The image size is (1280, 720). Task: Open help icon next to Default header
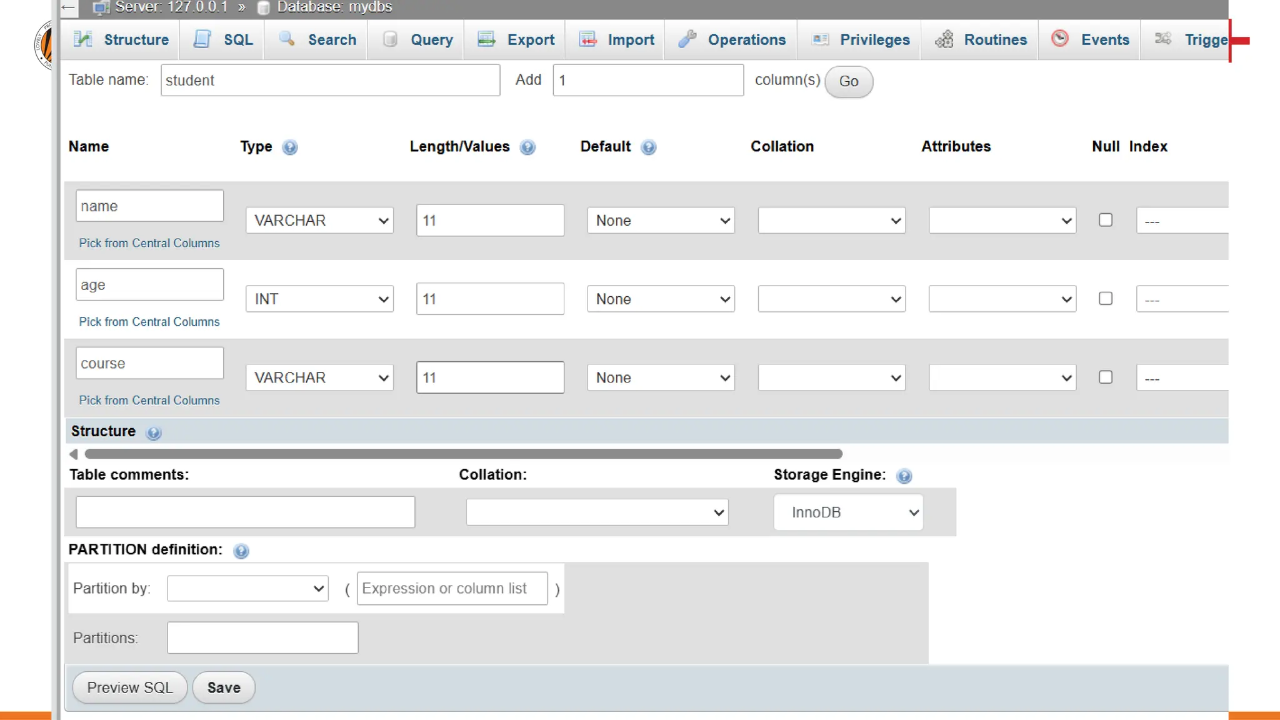(649, 147)
